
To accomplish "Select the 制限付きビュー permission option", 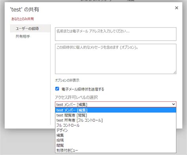I will [x=116, y=150].
